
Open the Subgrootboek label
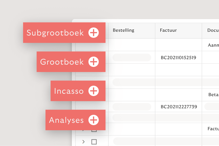point(55,33)
